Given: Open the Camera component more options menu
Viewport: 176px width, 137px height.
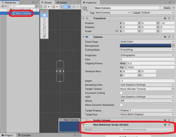Looking at the screenshot, I should pyautogui.click(x=173, y=37).
